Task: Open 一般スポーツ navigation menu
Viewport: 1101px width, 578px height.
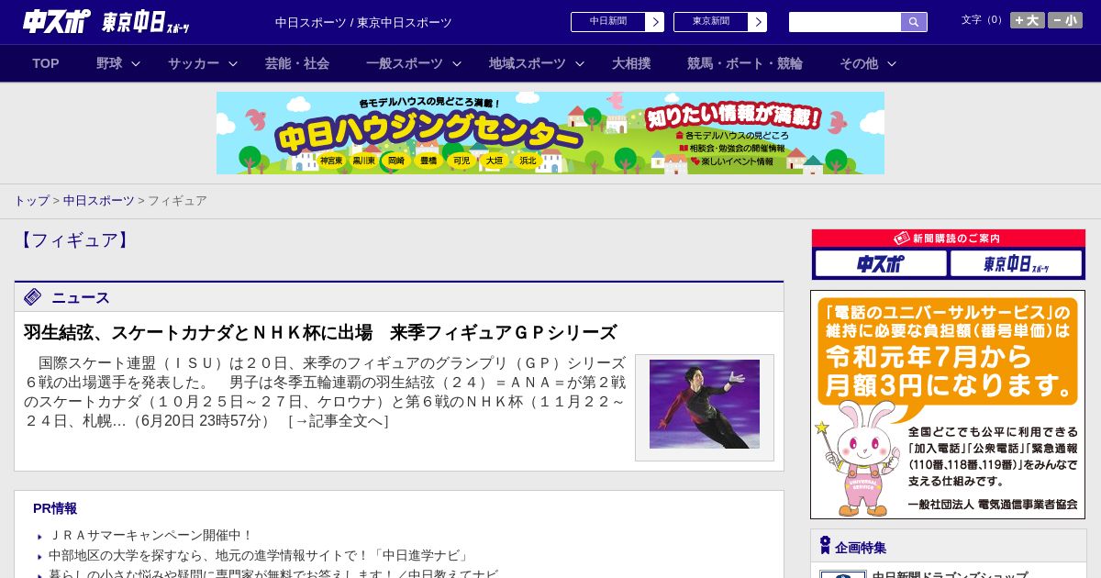Action: click(x=405, y=63)
